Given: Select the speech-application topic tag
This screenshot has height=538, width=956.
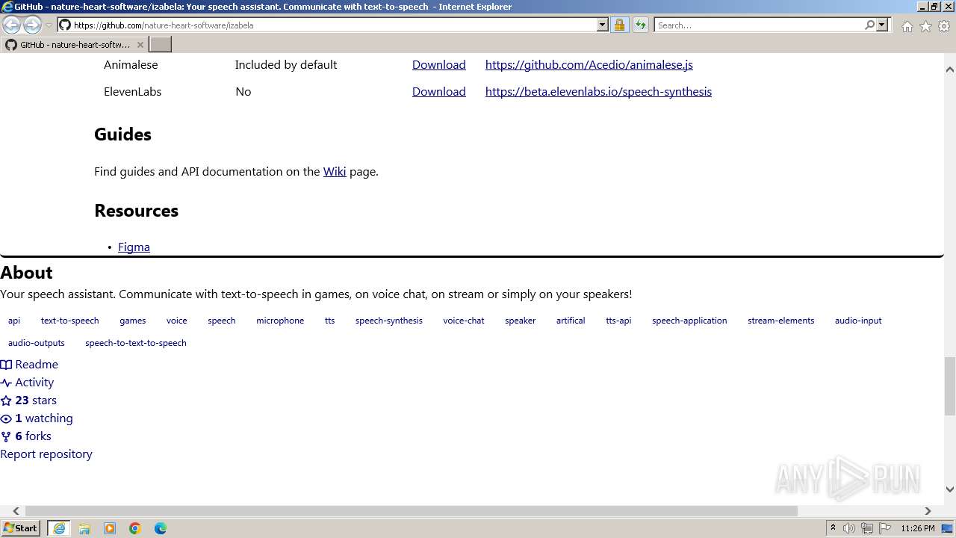Looking at the screenshot, I should click(689, 321).
